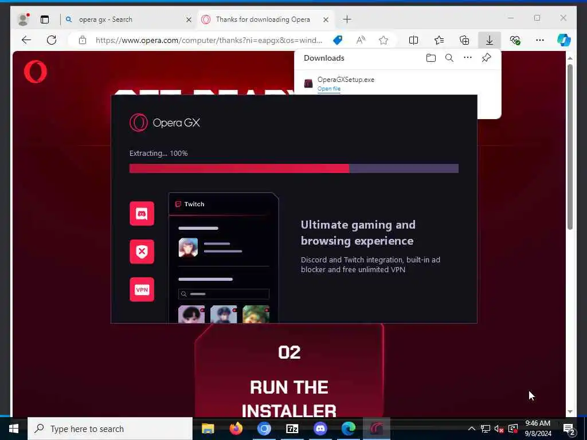Open downloads folder icon in panel
Viewport: 587px width, 440px height.
[431, 58]
